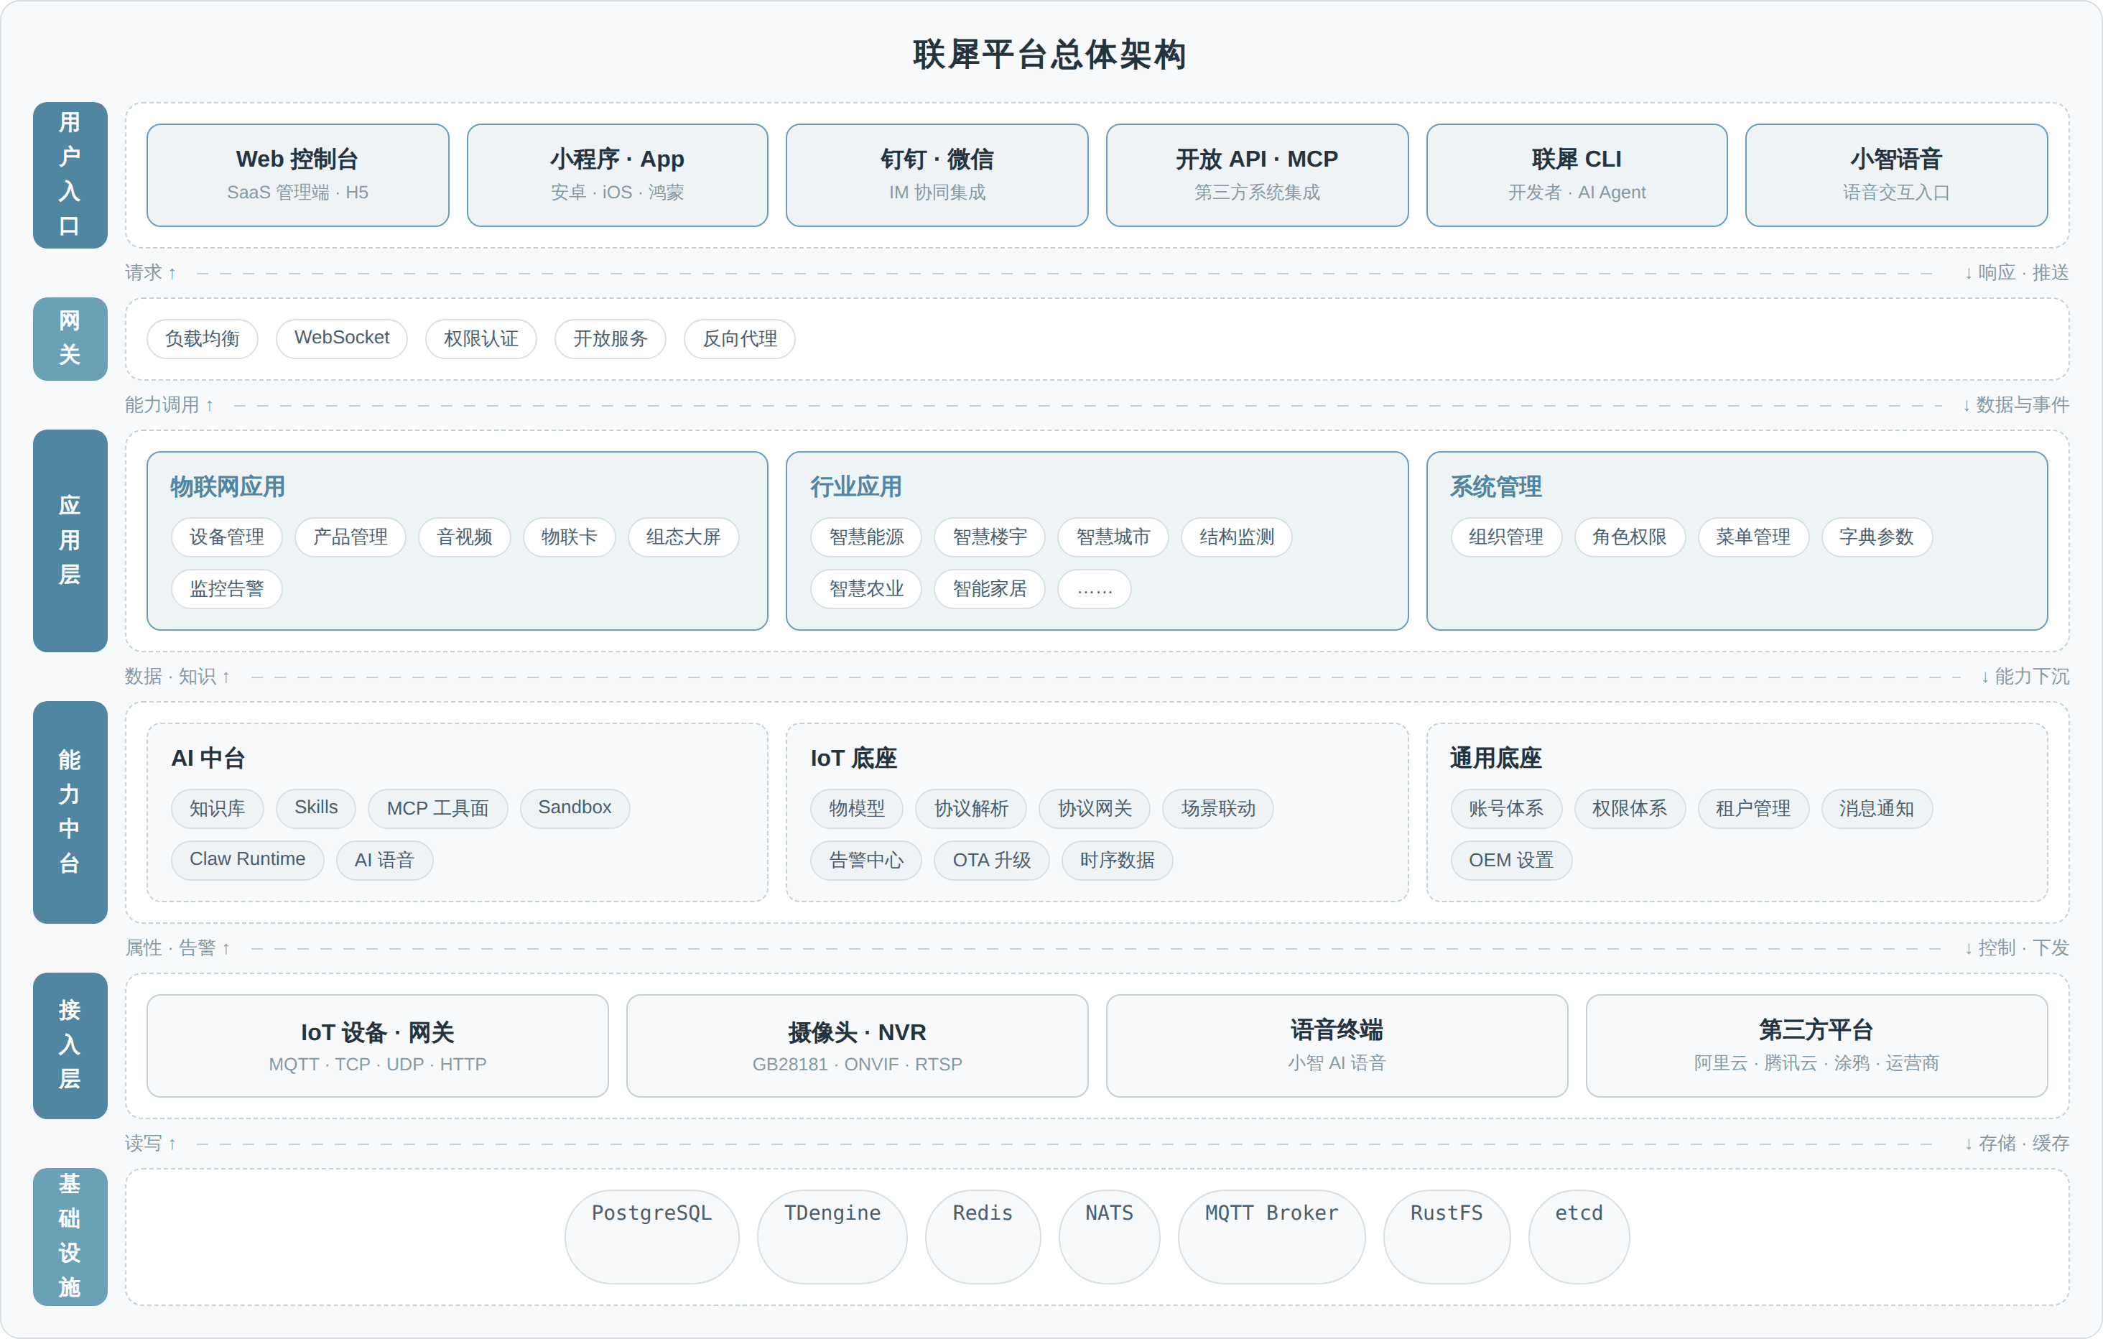Click the 组态大屏 tag
This screenshot has width=2103, height=1339.
684,537
